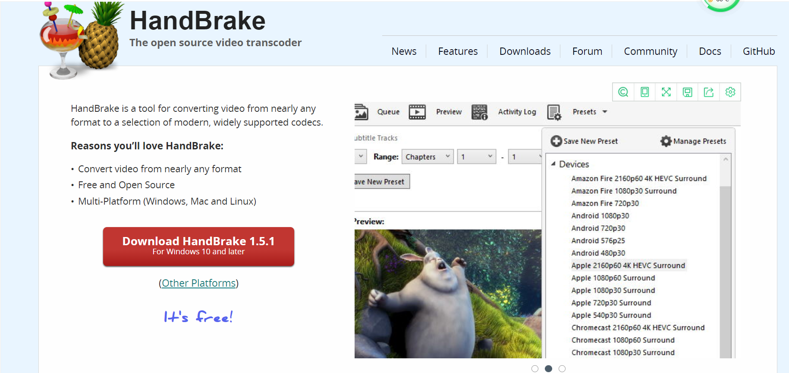Open the Presets dropdown arrow
Viewport: 789px width, 373px height.
click(605, 112)
